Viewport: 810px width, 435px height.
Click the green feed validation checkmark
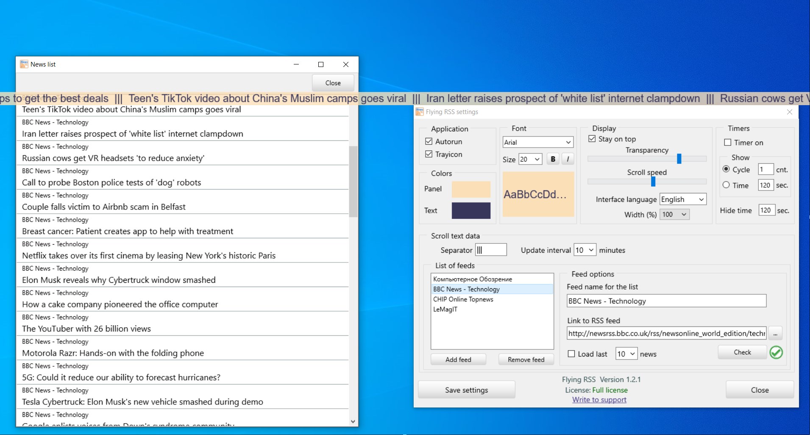pyautogui.click(x=776, y=352)
